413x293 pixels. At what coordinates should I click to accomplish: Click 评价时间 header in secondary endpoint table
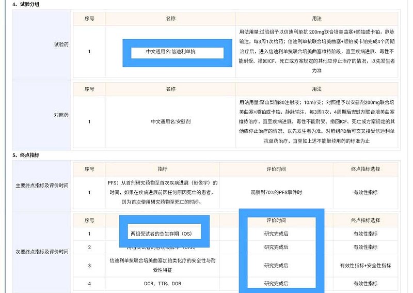(x=276, y=220)
